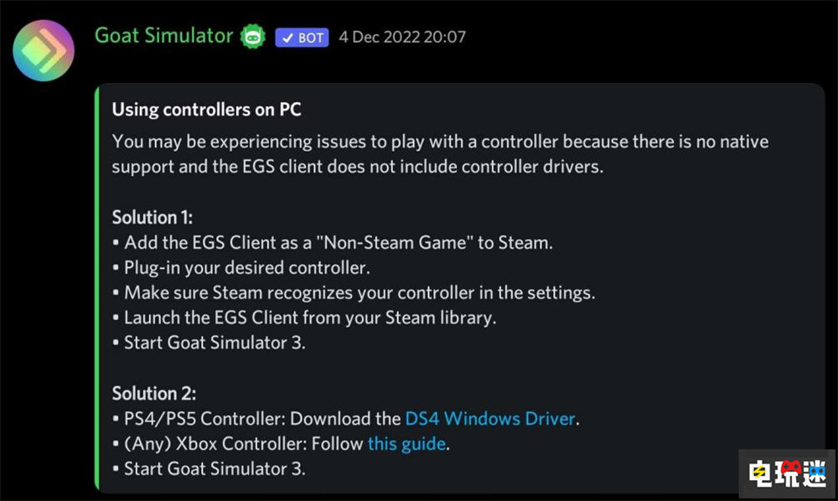Click the Solution 2 section label
This screenshot has width=838, height=501.
point(153,392)
